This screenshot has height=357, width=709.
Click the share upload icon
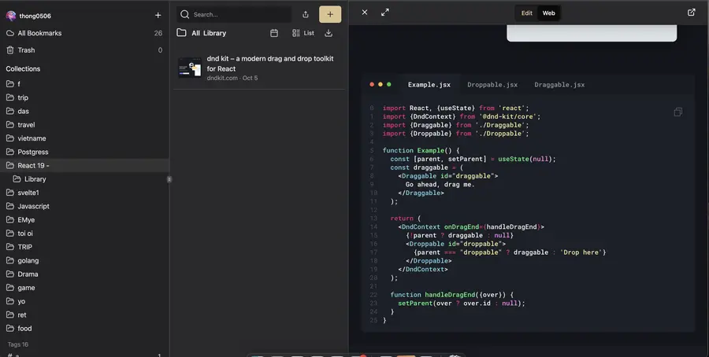306,14
